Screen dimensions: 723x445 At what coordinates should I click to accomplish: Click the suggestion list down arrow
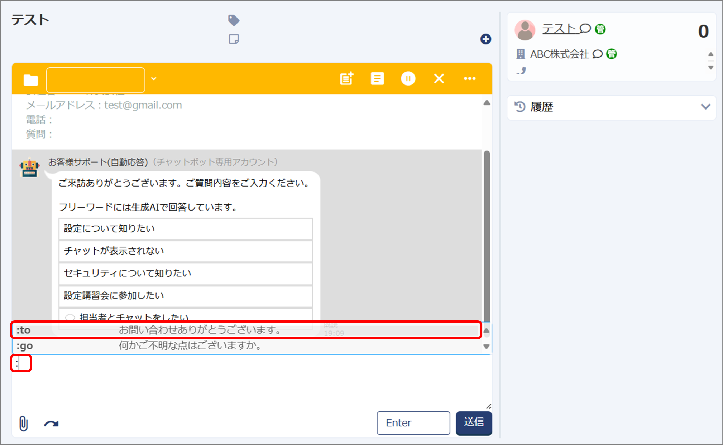[x=486, y=347]
